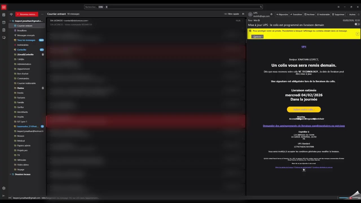
Task: Click status bar online connection icon
Action: (x=10, y=198)
